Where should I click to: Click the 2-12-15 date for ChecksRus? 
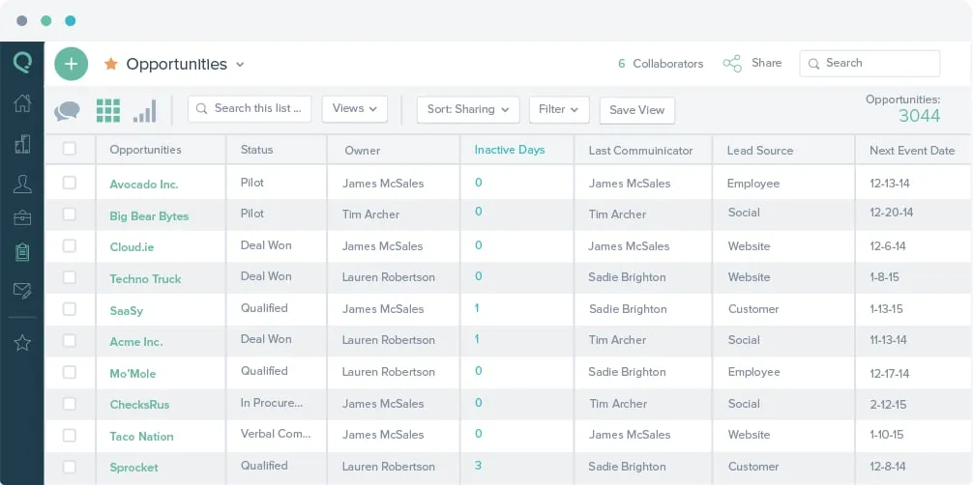[x=888, y=405]
